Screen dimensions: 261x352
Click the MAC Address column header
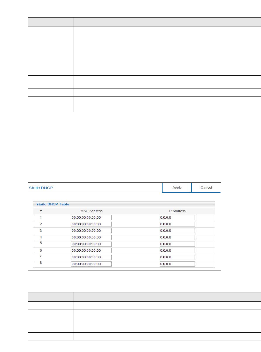91,211
